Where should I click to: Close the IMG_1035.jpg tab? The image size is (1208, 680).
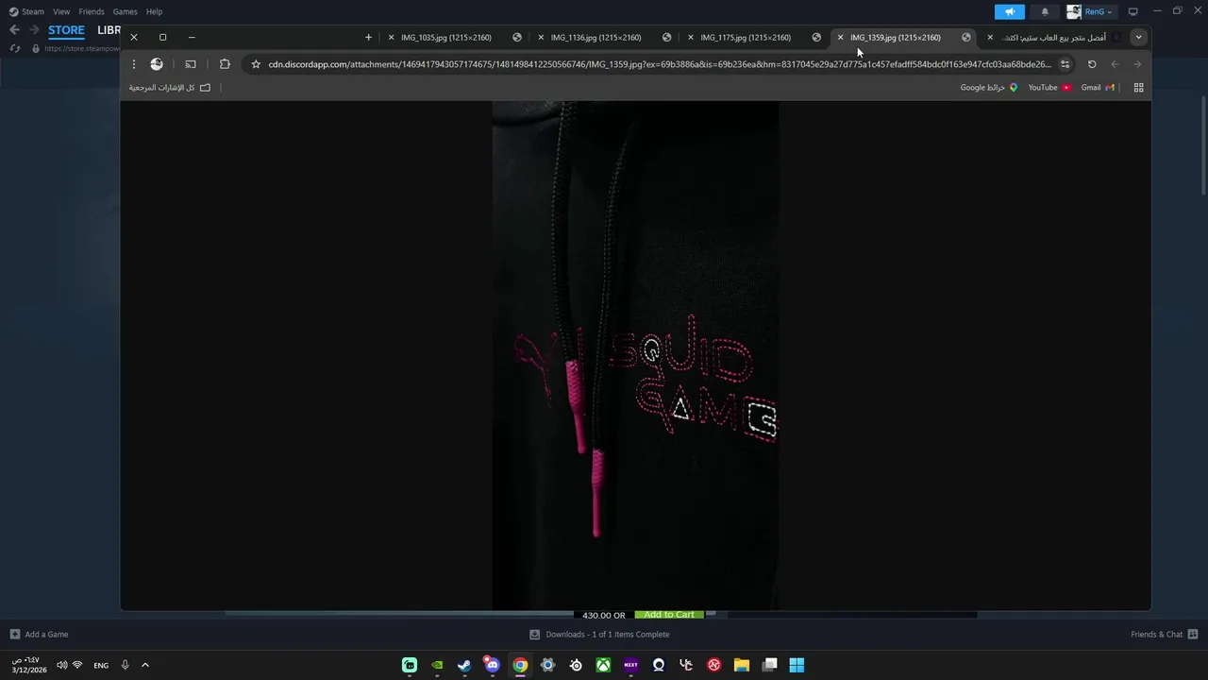point(391,38)
